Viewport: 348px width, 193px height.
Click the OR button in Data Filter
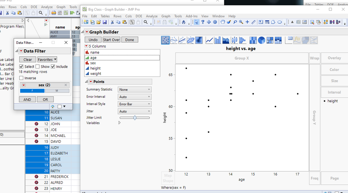(45, 99)
